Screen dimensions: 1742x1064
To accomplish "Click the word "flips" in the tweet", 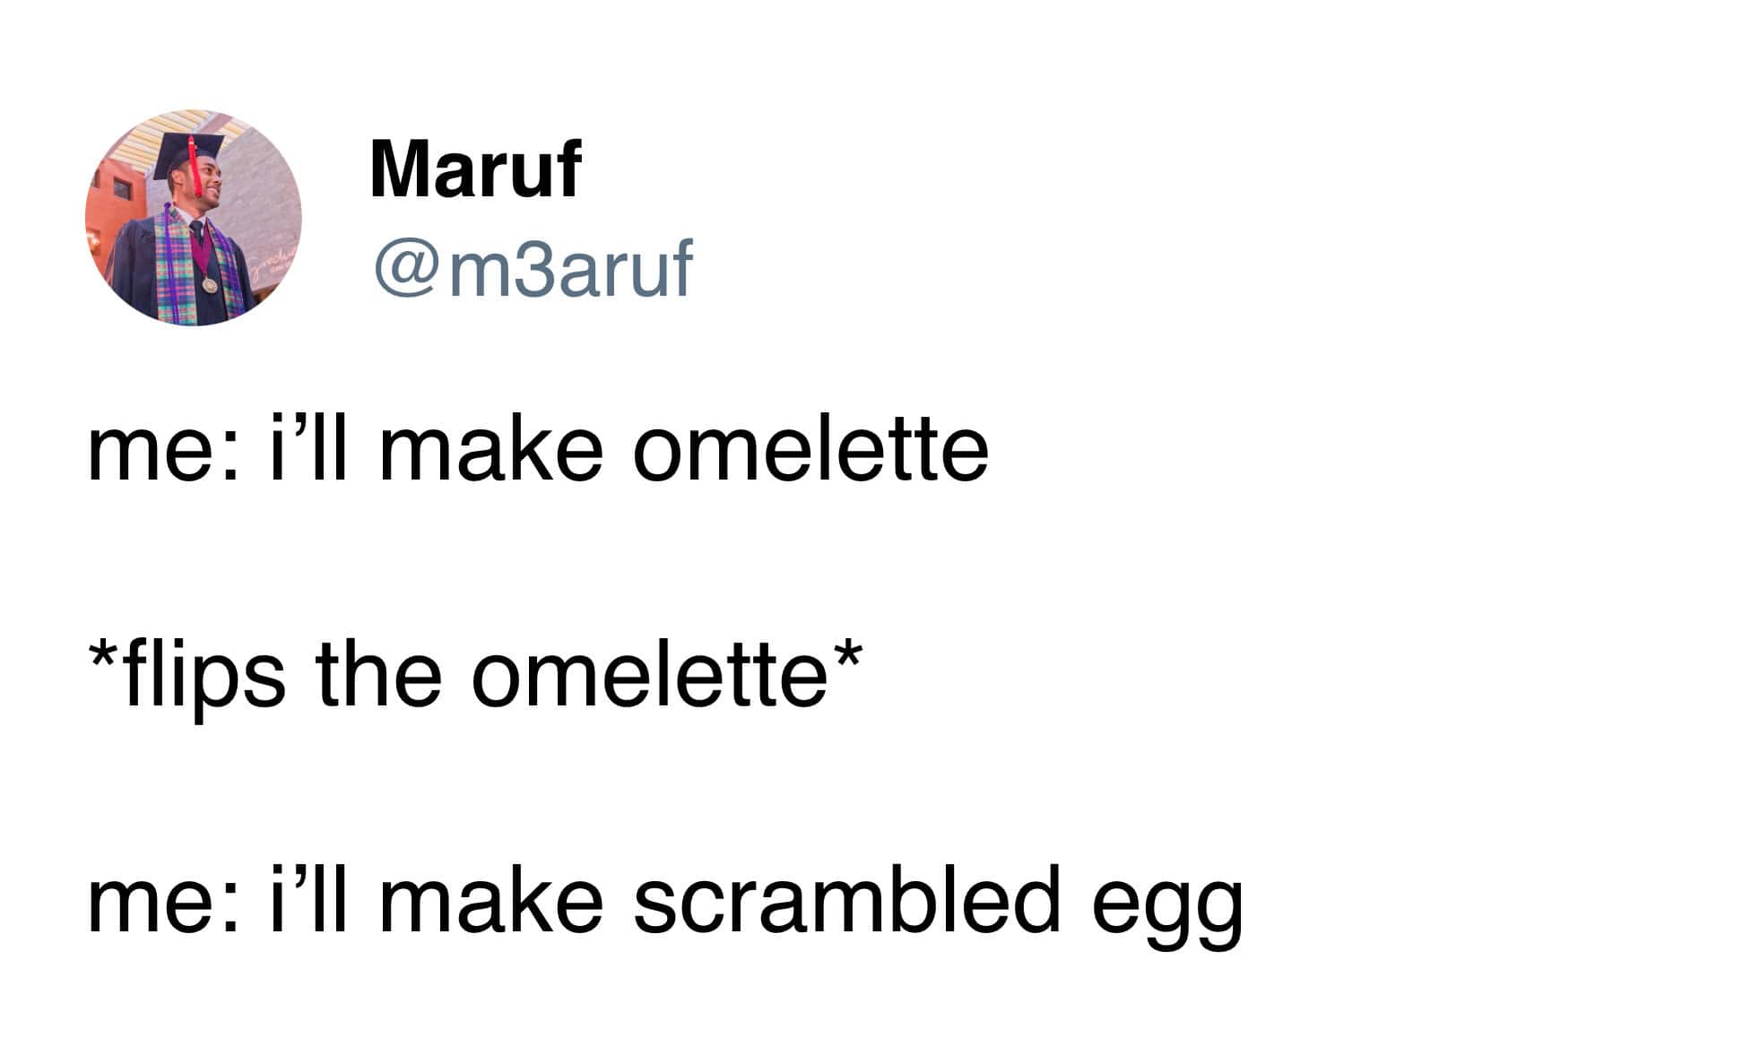I will point(204,676).
